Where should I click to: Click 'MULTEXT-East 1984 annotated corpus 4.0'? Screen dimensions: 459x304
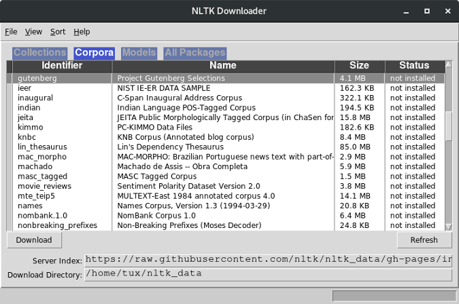(196, 196)
